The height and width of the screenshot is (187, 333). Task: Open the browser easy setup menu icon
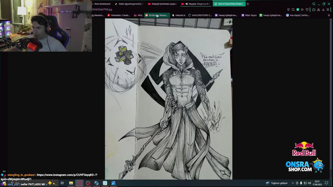(x=328, y=10)
